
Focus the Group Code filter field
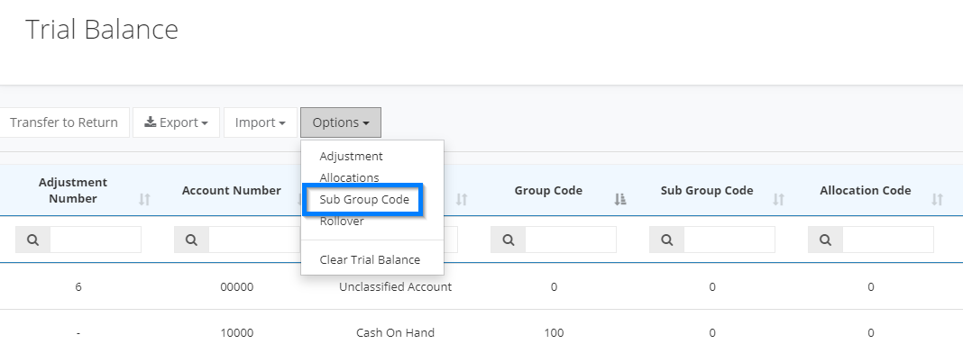coord(571,240)
